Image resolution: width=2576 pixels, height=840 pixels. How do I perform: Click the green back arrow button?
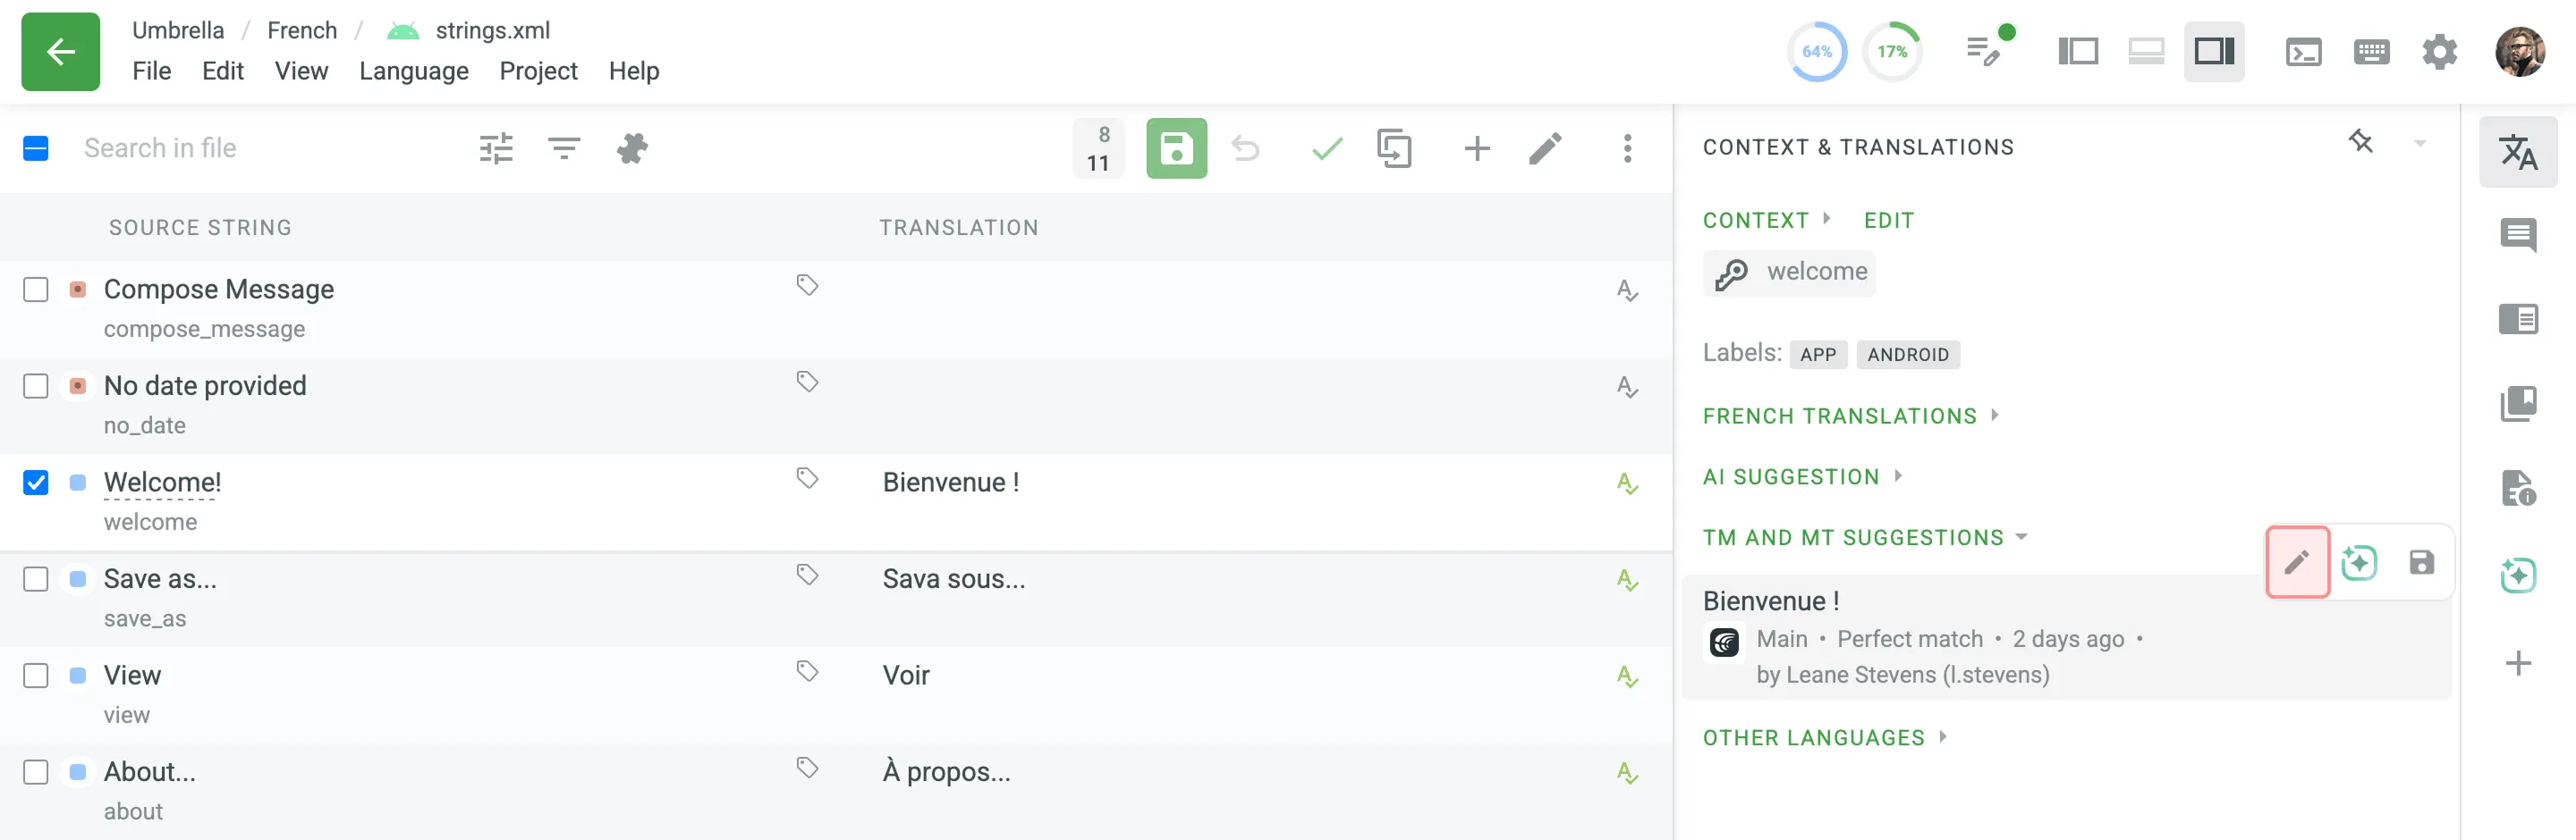(60, 52)
